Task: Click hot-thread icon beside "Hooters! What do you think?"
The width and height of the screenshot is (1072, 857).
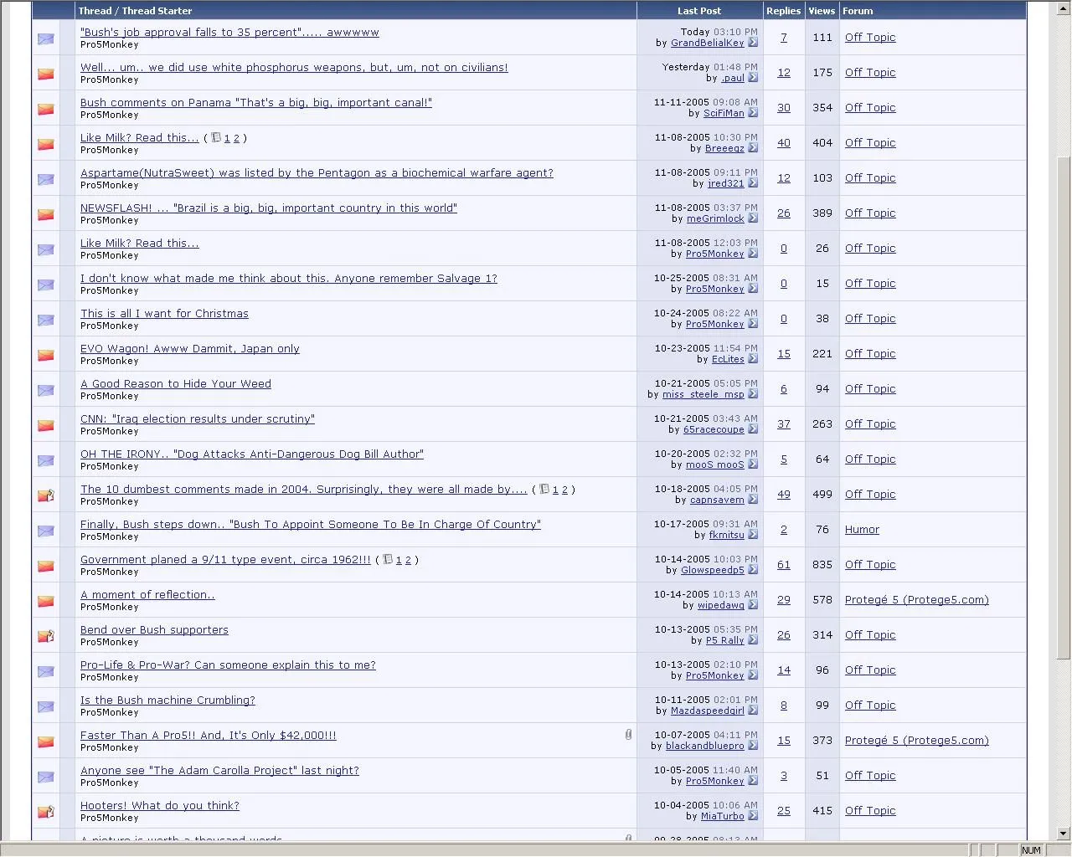Action: (x=45, y=812)
